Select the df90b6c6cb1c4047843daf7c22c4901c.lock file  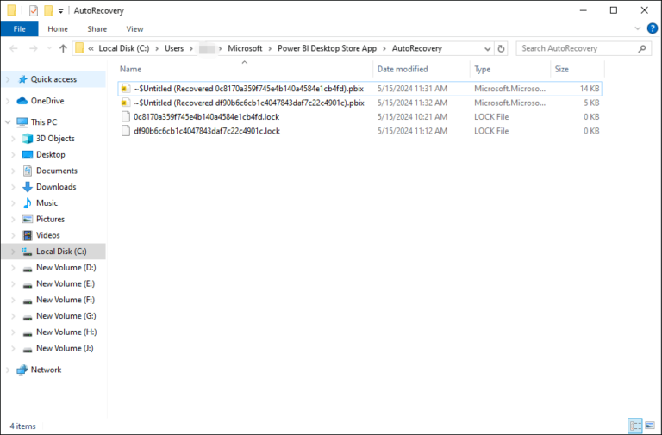click(x=359, y=131)
